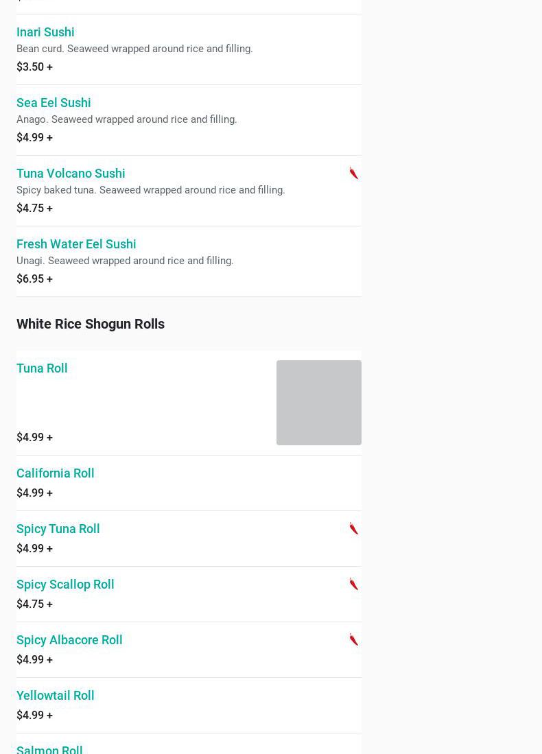
Task: Open the Tuna Roll item title
Action: click(42, 368)
